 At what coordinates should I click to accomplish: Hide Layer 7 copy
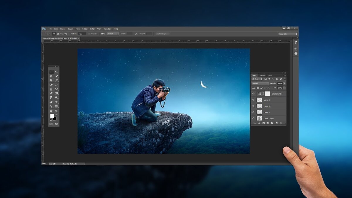pyautogui.click(x=253, y=118)
